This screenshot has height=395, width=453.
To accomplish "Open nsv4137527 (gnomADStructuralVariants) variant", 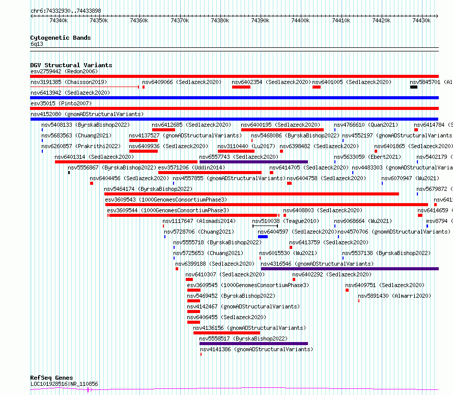I will coord(185,135).
